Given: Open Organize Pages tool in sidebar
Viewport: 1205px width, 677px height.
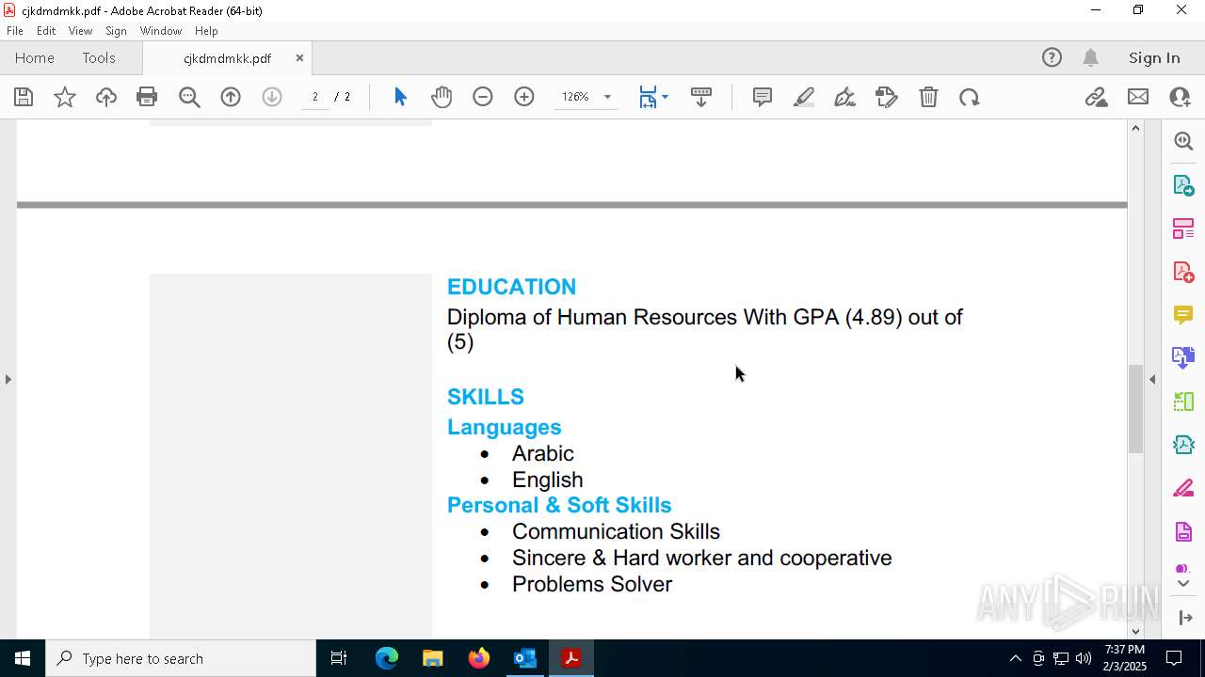Looking at the screenshot, I should (1183, 228).
